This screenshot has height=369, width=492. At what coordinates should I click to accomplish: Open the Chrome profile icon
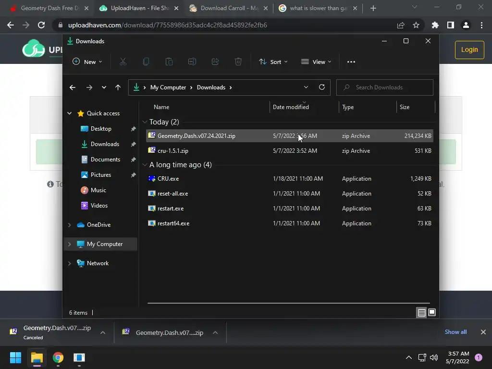[466, 25]
